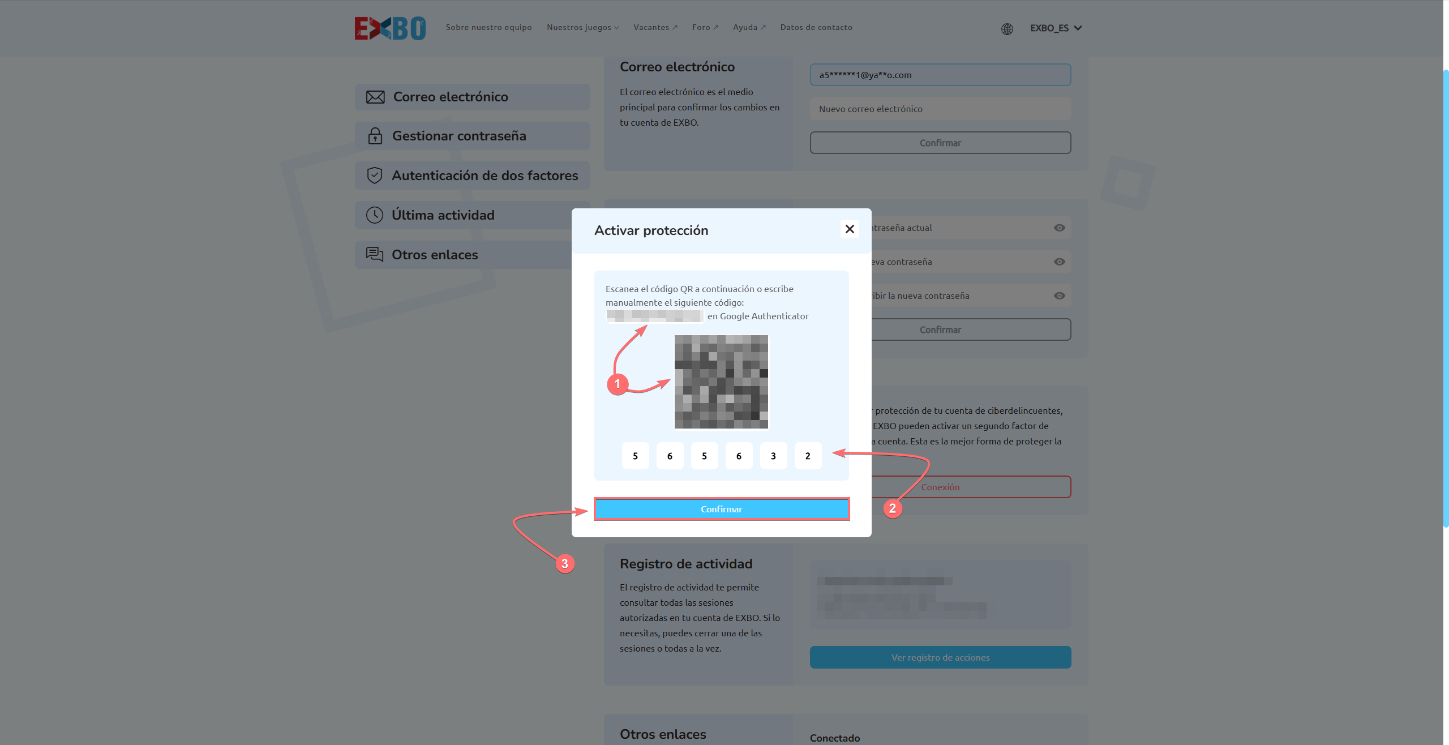The height and width of the screenshot is (745, 1449).
Task: Click the EXBO logo
Action: (390, 28)
